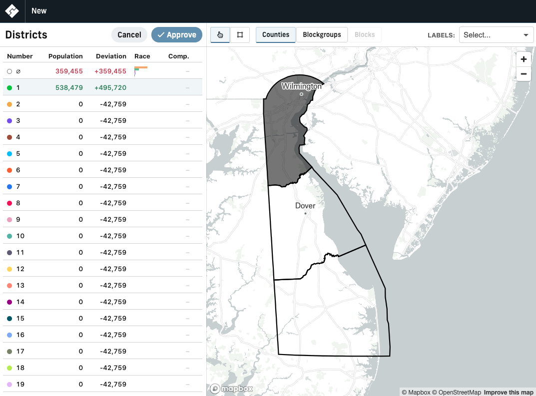Select the rectangle paint tool

point(240,35)
